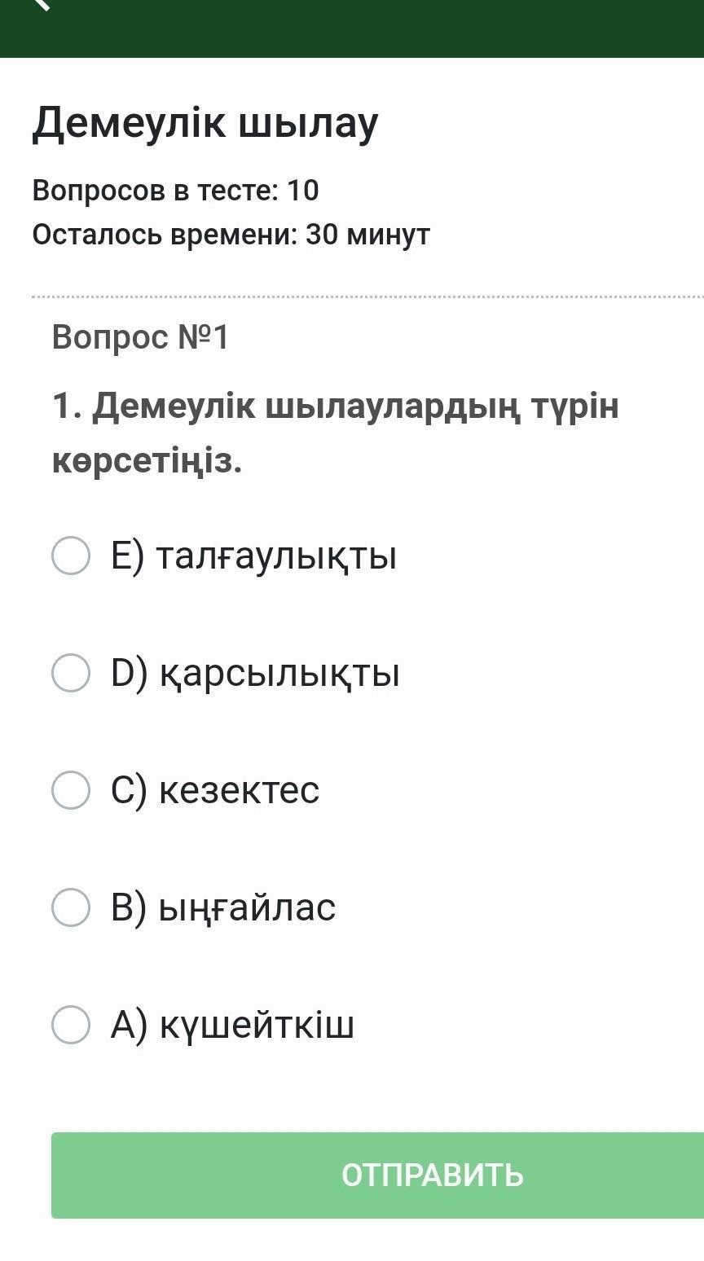Tap the 'B) ыңғайлас' answer label

223,907
